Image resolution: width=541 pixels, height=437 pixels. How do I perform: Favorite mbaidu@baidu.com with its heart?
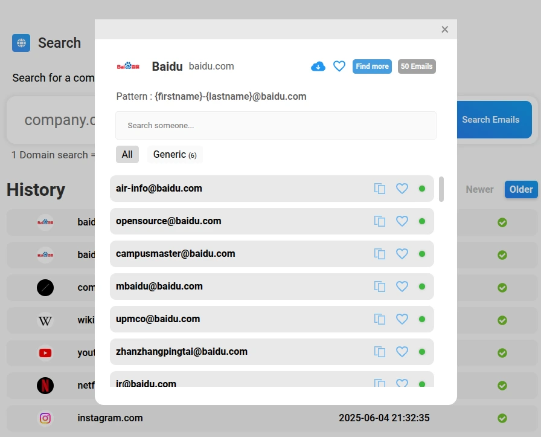(402, 286)
